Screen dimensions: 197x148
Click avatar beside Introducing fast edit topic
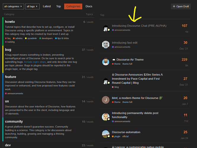pyautogui.click(x=106, y=44)
